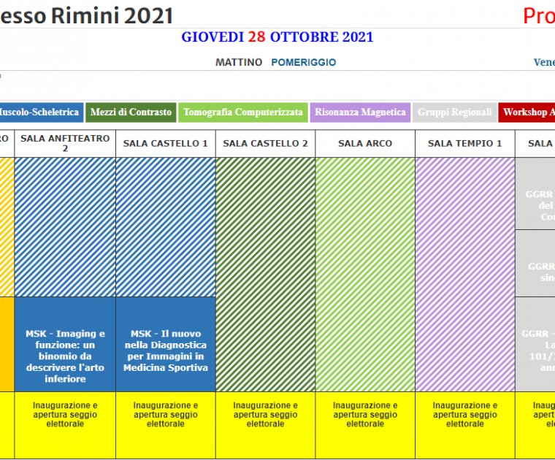This screenshot has height=460, width=555.
Task: Click the SALA ANFITEATRO 2 column header
Action: [x=65, y=143]
